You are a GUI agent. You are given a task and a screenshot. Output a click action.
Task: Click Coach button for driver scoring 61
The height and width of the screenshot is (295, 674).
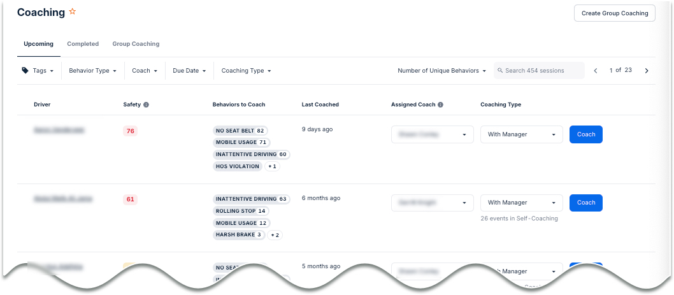point(585,203)
